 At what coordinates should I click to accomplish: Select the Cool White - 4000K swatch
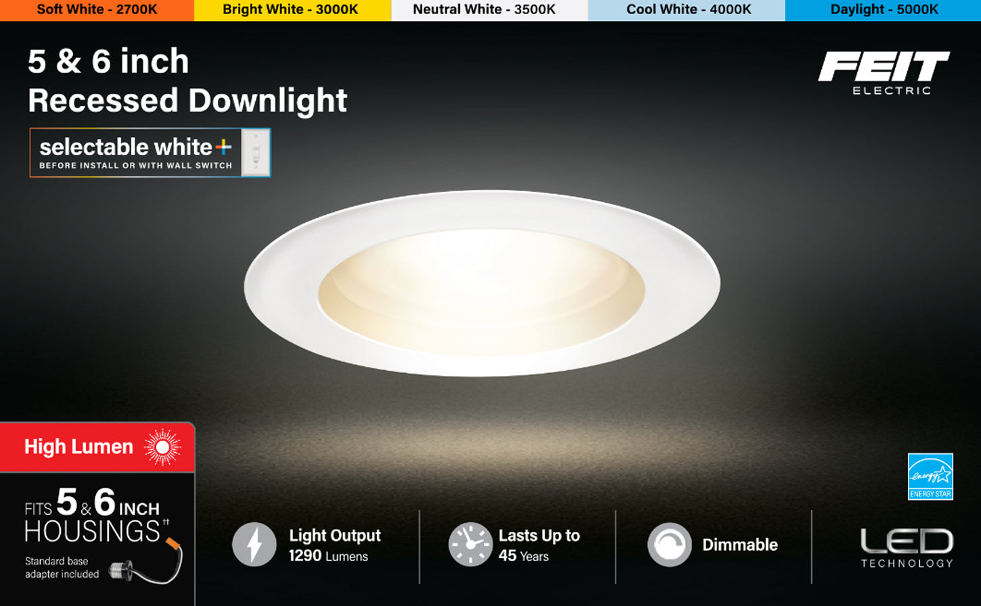tap(686, 10)
